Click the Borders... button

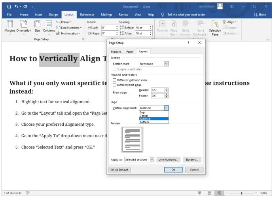click(192, 159)
